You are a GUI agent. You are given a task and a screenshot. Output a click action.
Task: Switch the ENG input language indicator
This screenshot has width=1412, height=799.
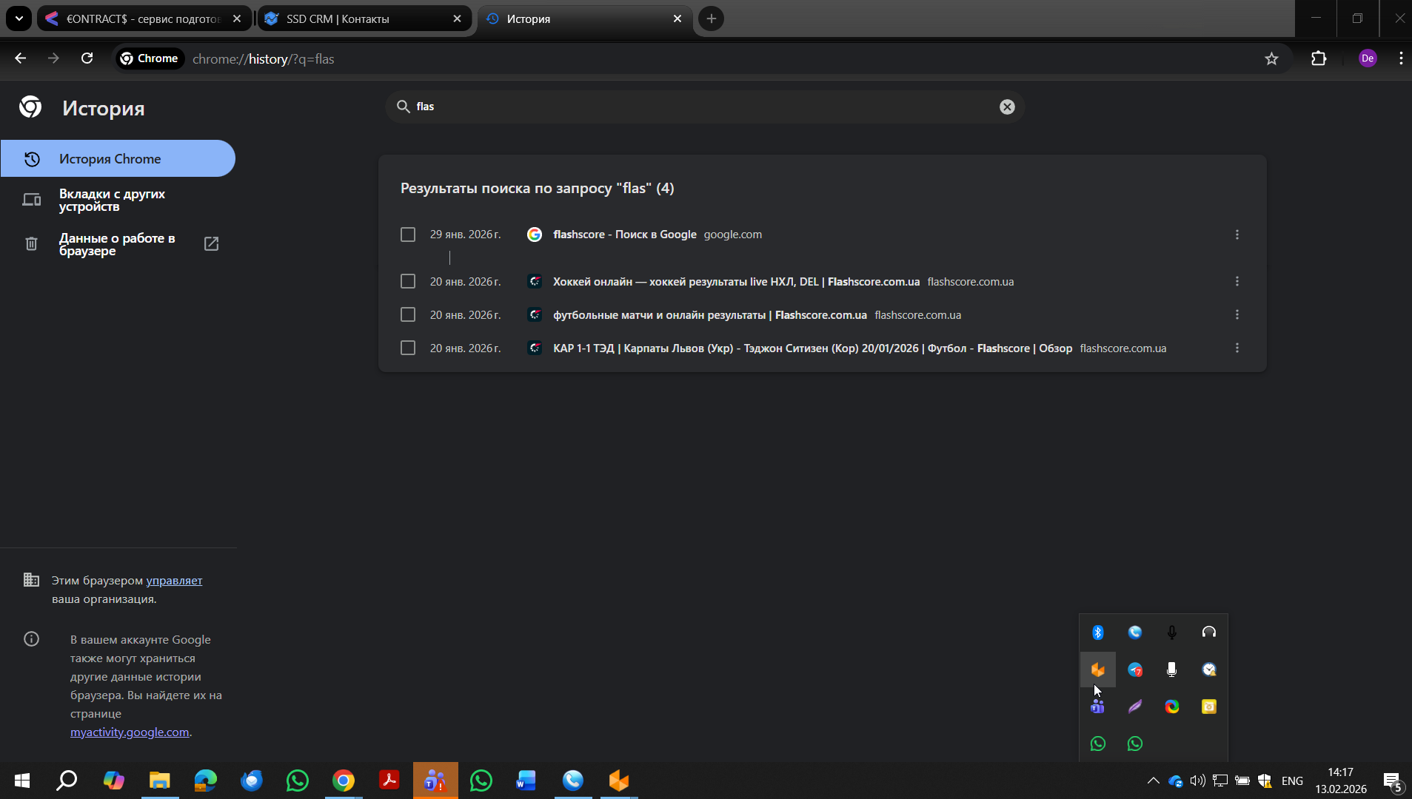pyautogui.click(x=1292, y=781)
